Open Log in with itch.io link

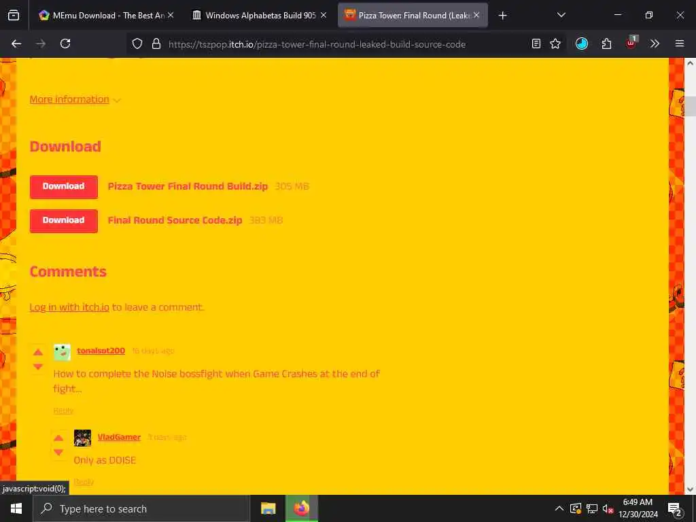69,307
